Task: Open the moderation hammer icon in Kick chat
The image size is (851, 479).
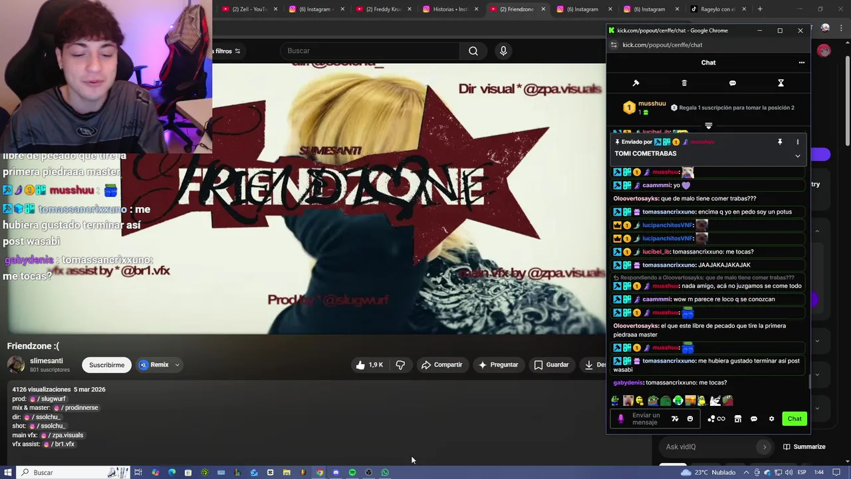Action: (x=636, y=83)
